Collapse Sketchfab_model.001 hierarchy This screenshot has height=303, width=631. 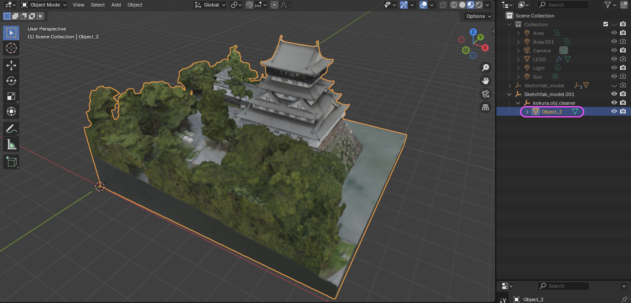[510, 94]
